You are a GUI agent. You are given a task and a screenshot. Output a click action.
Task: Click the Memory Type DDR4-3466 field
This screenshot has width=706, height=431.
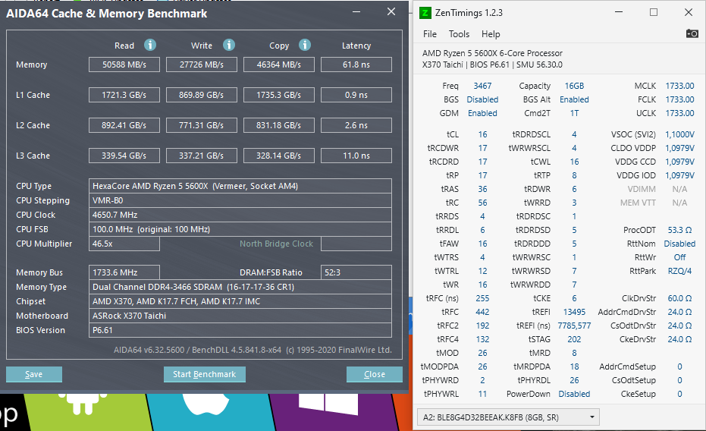click(240, 287)
